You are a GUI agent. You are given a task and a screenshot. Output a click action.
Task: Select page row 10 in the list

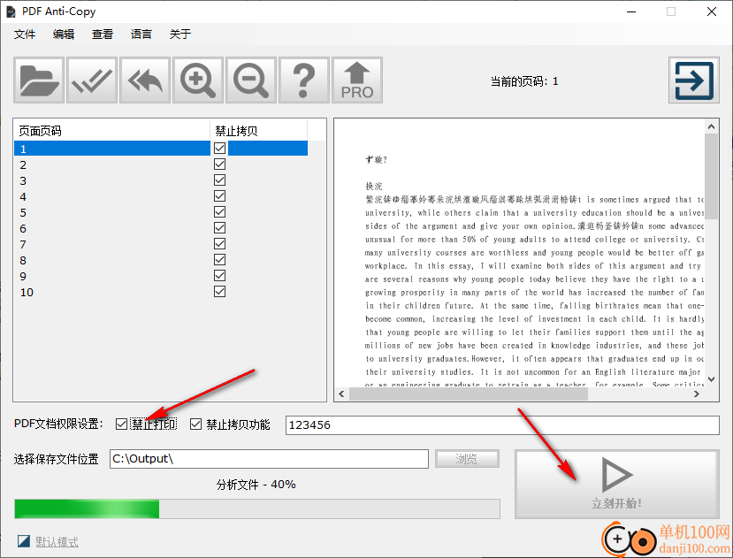tap(161, 292)
